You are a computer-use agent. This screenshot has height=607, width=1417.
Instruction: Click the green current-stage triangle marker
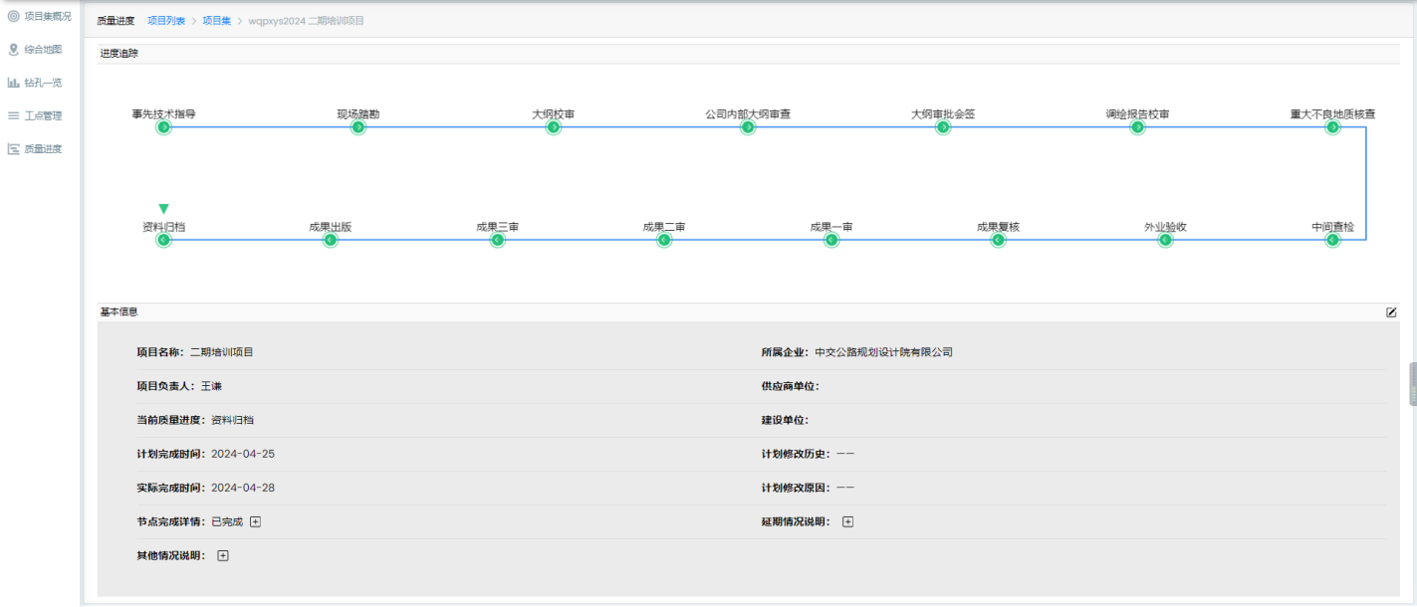coord(163,209)
